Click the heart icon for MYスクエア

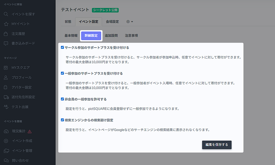[x=6, y=68]
